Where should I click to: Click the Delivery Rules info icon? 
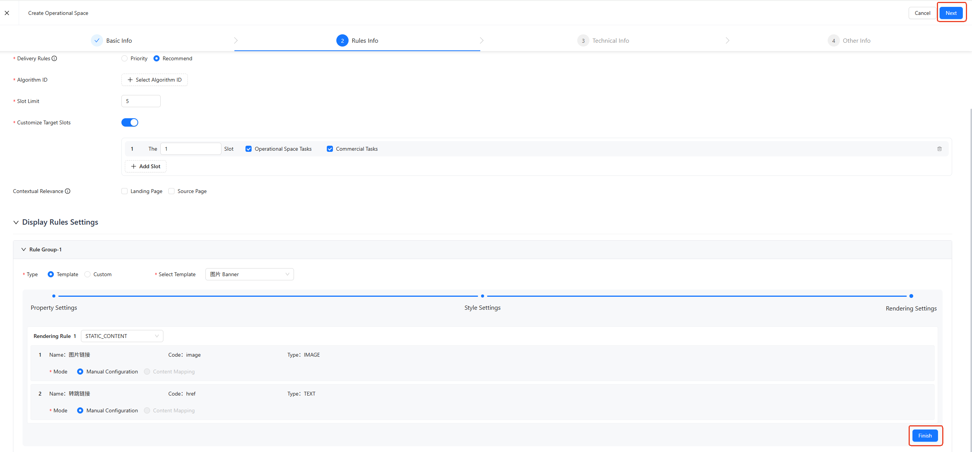coord(54,58)
